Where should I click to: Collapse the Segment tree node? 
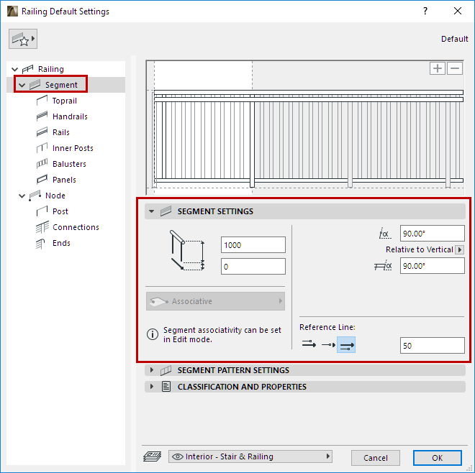[x=22, y=85]
